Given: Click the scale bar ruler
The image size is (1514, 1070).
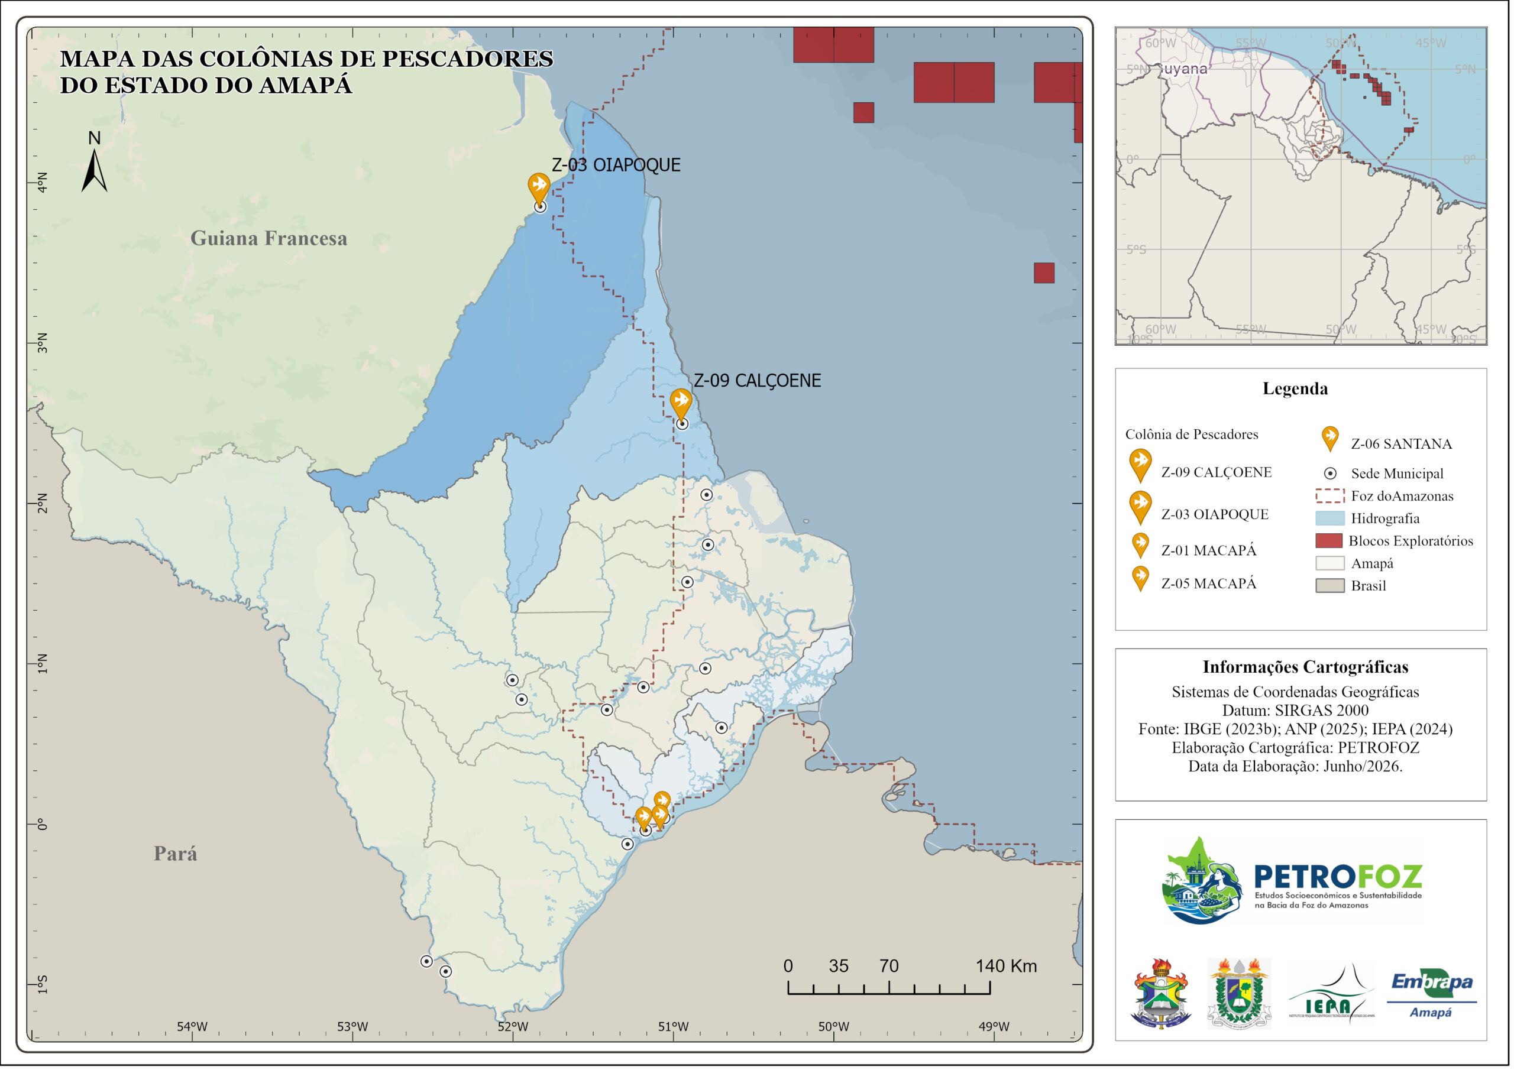Looking at the screenshot, I should tap(889, 988).
